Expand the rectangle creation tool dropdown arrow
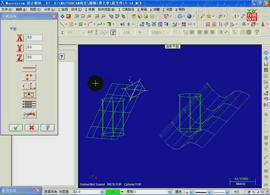The image size is (270, 195). pos(85,24)
